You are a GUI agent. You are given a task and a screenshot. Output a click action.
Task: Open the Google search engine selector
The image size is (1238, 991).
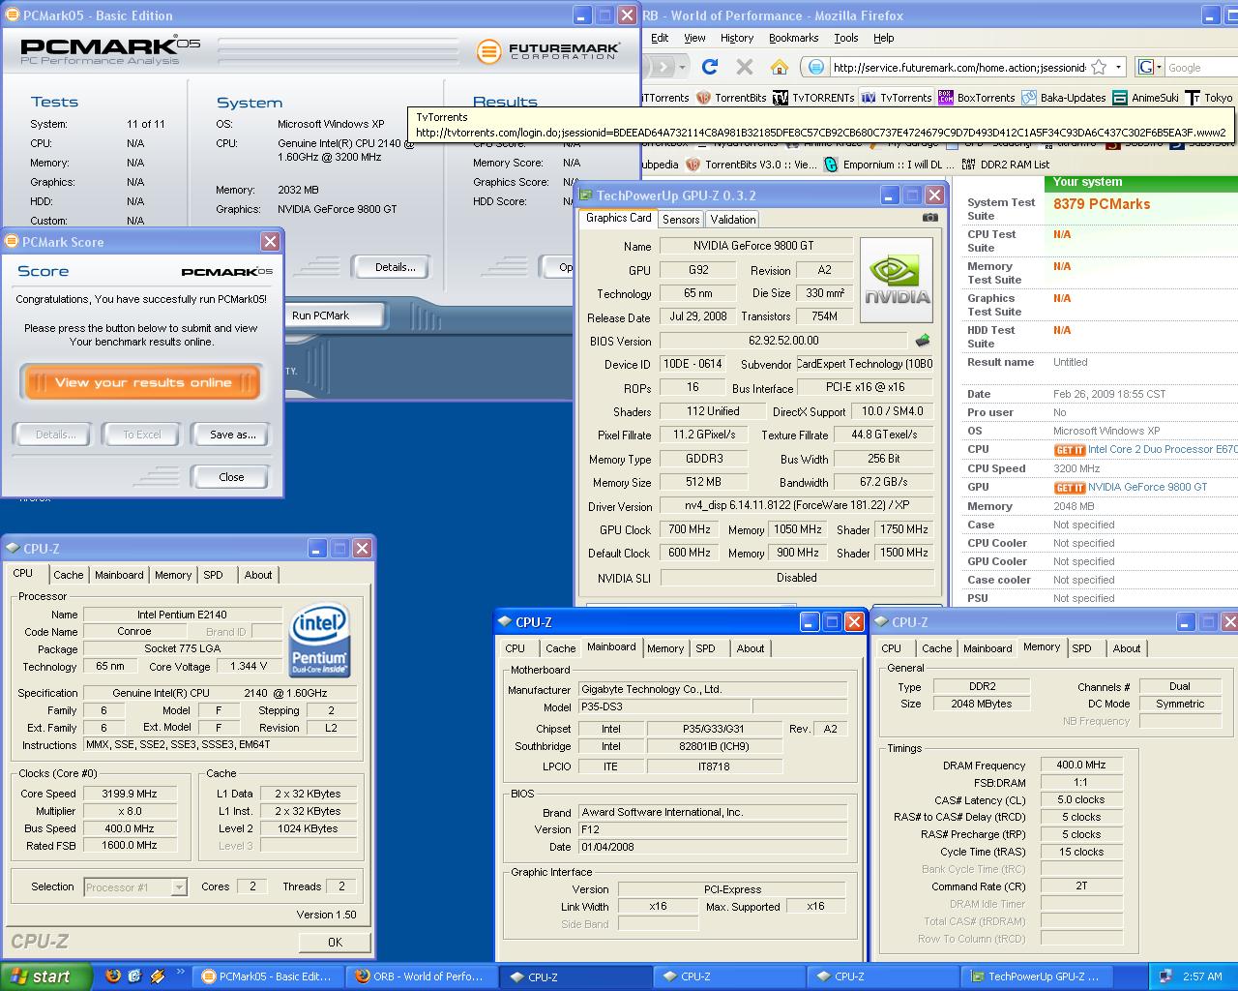(x=1149, y=67)
